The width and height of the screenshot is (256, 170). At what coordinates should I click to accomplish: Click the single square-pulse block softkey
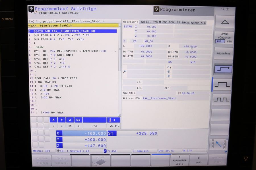pos(223,84)
